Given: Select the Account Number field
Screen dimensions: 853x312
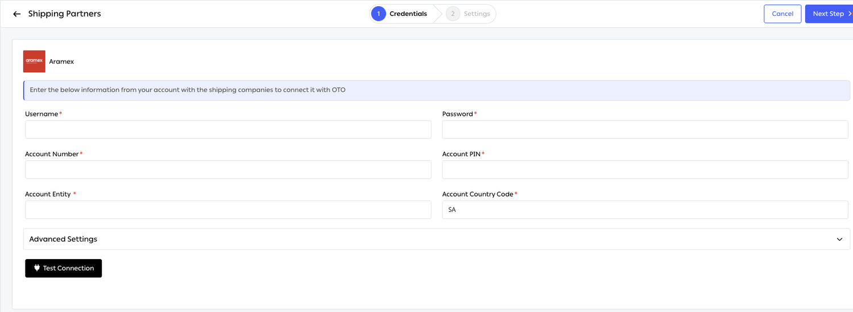Looking at the screenshot, I should point(228,169).
